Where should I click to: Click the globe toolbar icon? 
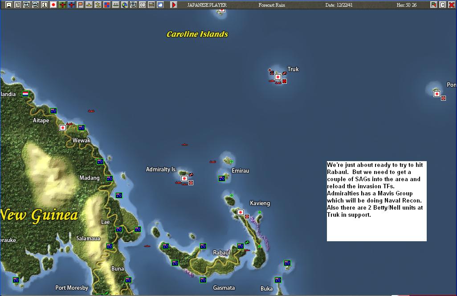tap(124, 4)
